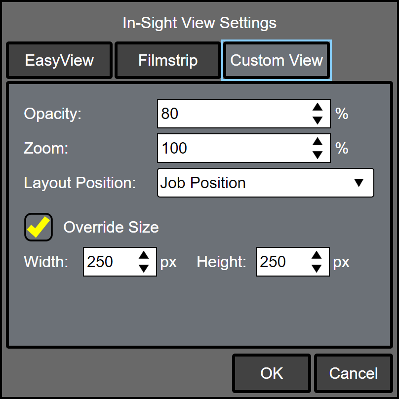Increase Width using the up arrow

pyautogui.click(x=144, y=255)
